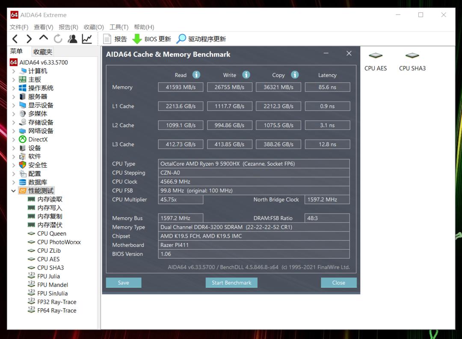Image resolution: width=462 pixels, height=339 pixels.
Task: Click the CPU Type field
Action: [254, 164]
